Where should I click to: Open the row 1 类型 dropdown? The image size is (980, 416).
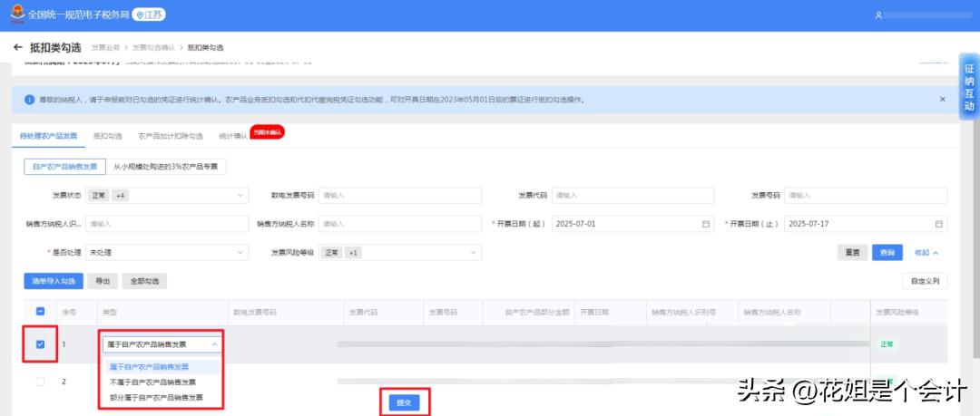pos(162,344)
